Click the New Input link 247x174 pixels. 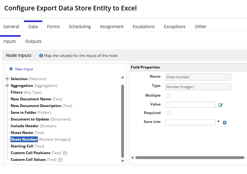(x=24, y=69)
